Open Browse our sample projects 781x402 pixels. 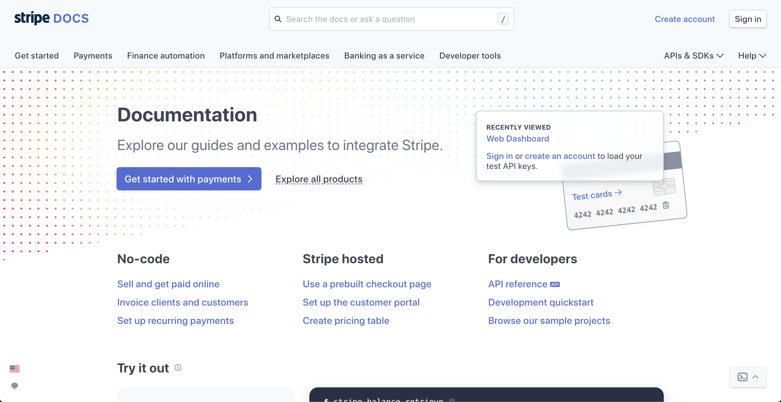point(549,321)
